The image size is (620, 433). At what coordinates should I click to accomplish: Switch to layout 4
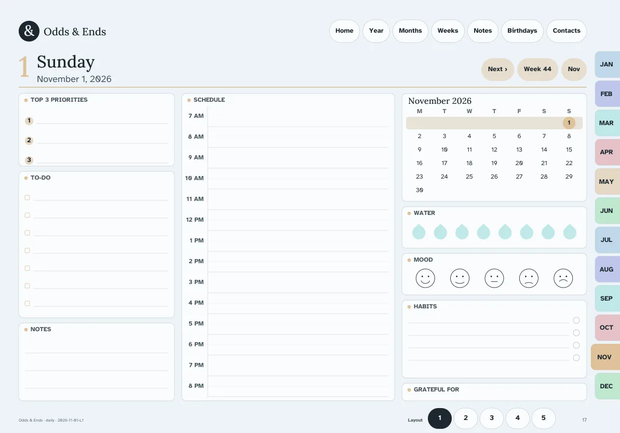[x=518, y=418]
